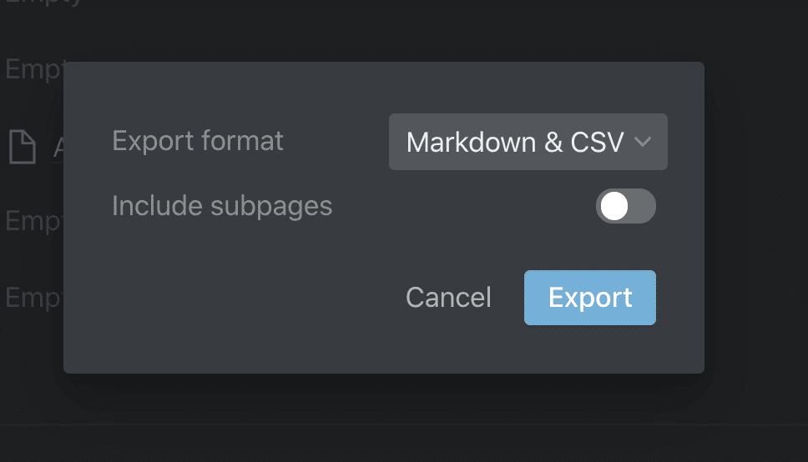
Task: Select the Markdown & CSV format box
Action: click(528, 142)
